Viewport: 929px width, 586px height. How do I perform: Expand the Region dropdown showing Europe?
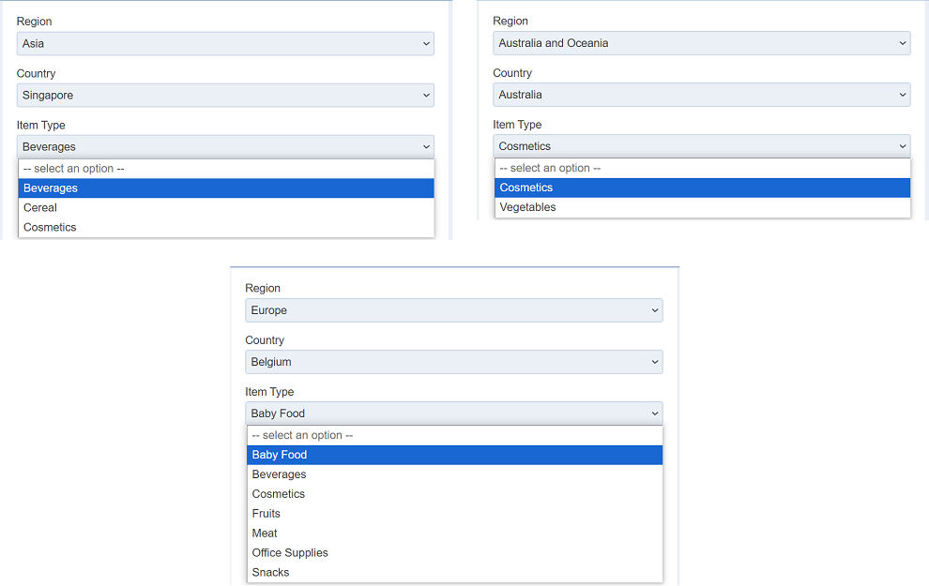[454, 310]
